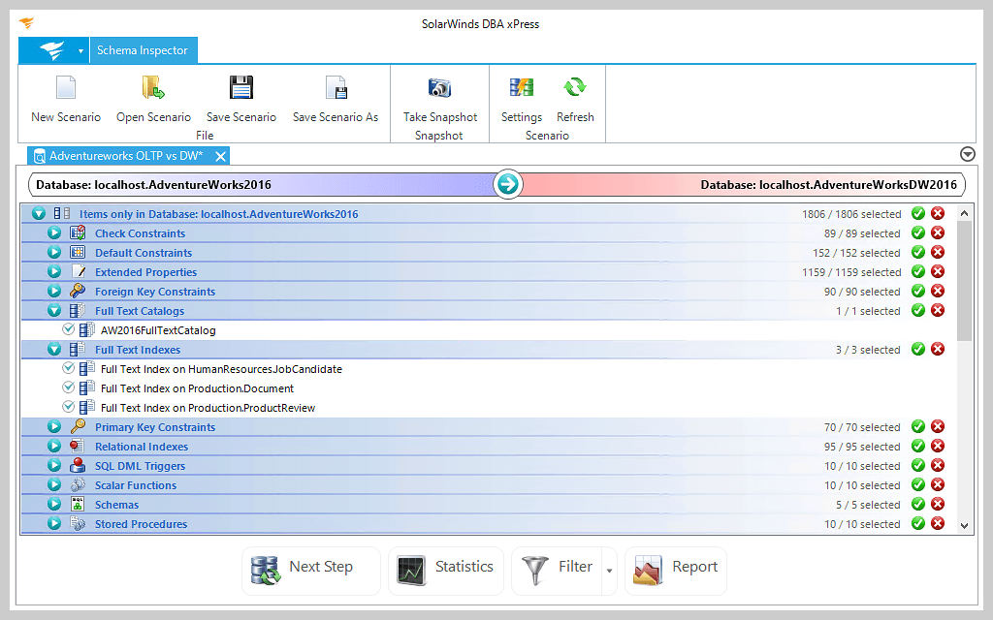Deselect all Check Constraints with red X
This screenshot has height=620, width=993.
point(937,232)
